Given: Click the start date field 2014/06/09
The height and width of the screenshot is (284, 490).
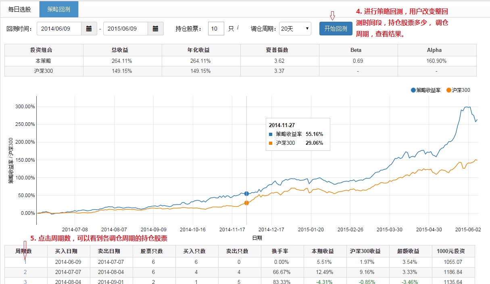Looking at the screenshot, I should pyautogui.click(x=59, y=29).
